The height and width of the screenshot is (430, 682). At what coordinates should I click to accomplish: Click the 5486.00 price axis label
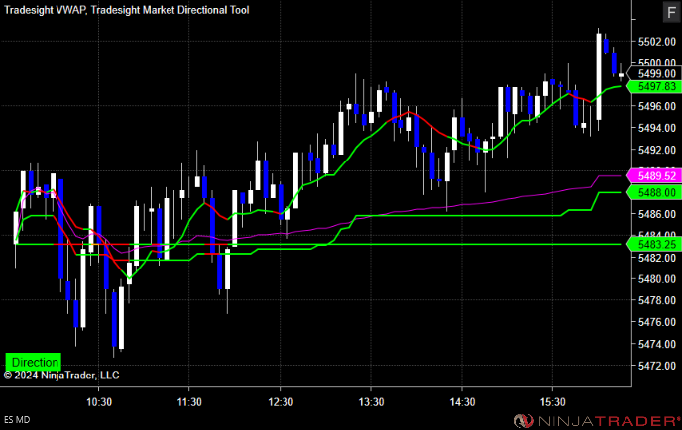tap(657, 214)
